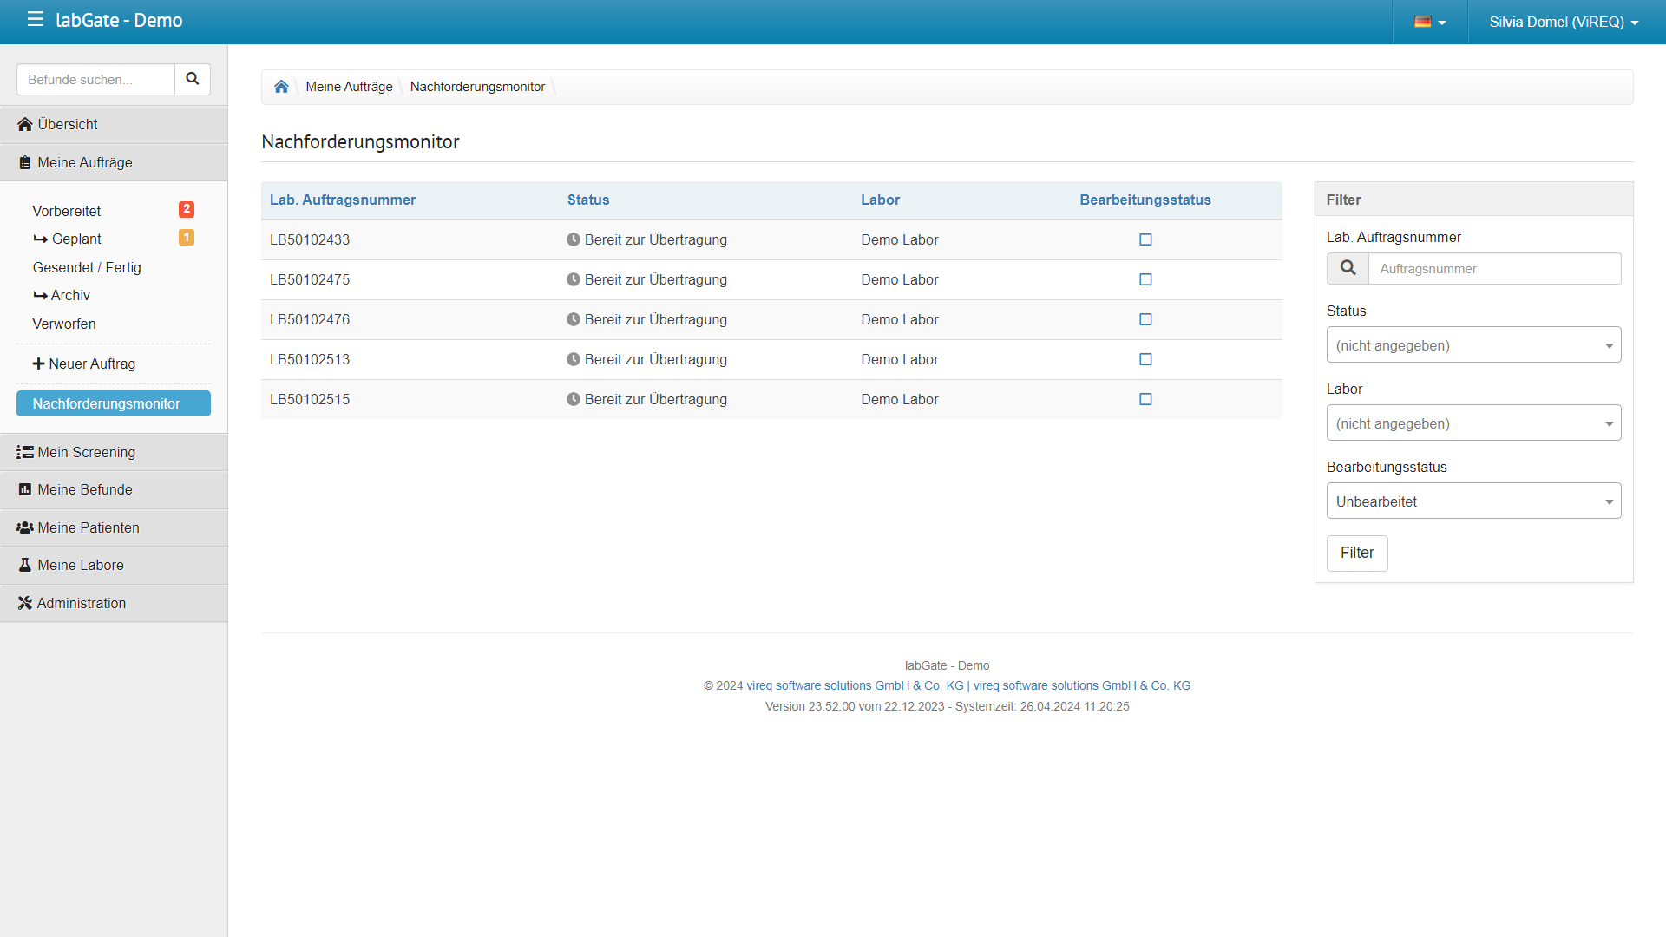
Task: Open Mein Screening from the sidebar
Action: click(86, 452)
